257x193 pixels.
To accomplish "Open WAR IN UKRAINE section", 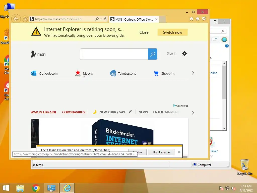I will (44, 112).
